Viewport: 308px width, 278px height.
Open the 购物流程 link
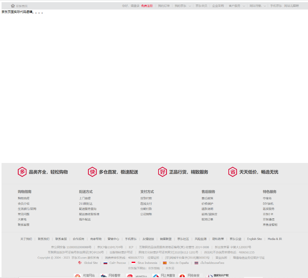24,198
